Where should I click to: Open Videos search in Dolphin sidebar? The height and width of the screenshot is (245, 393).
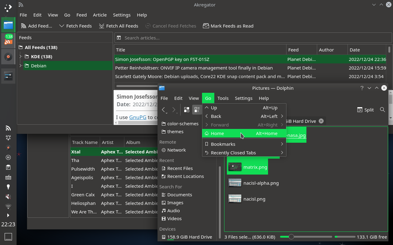click(x=171, y=219)
